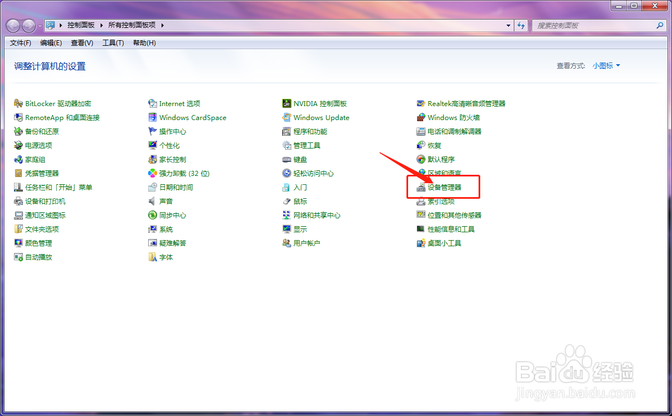Click 控制面板 in the address breadcrumb

point(81,25)
